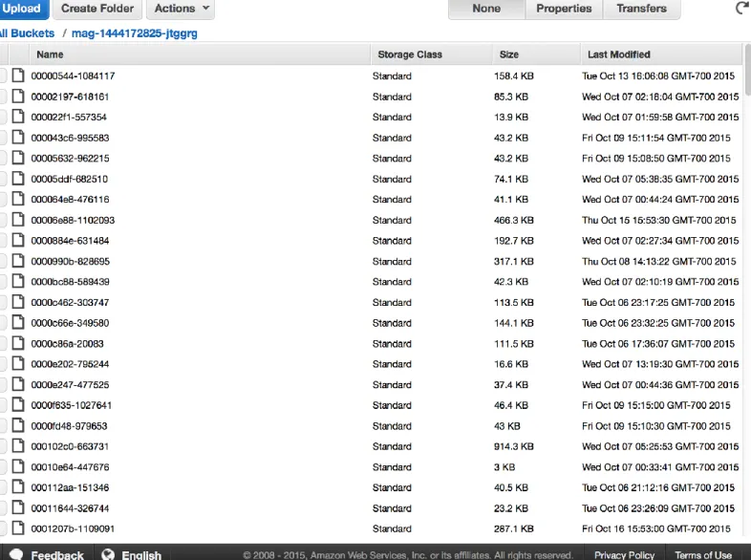Click the vertical scrollbar thumb
The width and height of the screenshot is (751, 560).
click(x=747, y=71)
